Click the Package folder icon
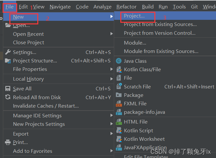This screenshot has width=216, height=158. (x=119, y=95)
